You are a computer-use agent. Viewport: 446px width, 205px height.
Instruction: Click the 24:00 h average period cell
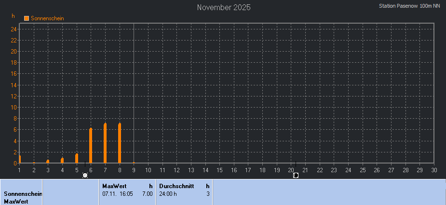tap(168, 193)
